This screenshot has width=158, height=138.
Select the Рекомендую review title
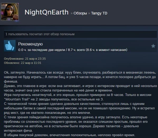(30, 44)
